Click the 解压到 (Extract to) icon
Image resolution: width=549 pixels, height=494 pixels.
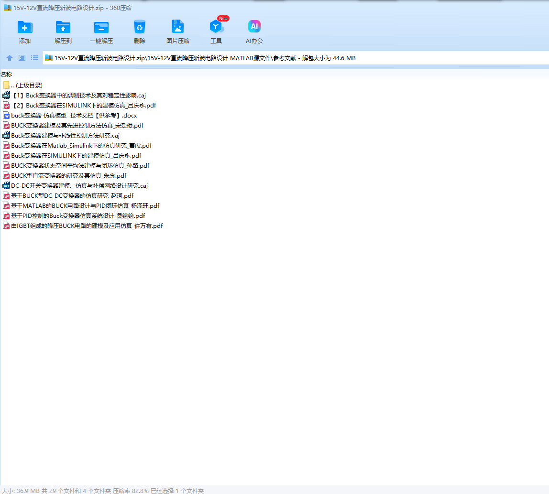tap(63, 27)
